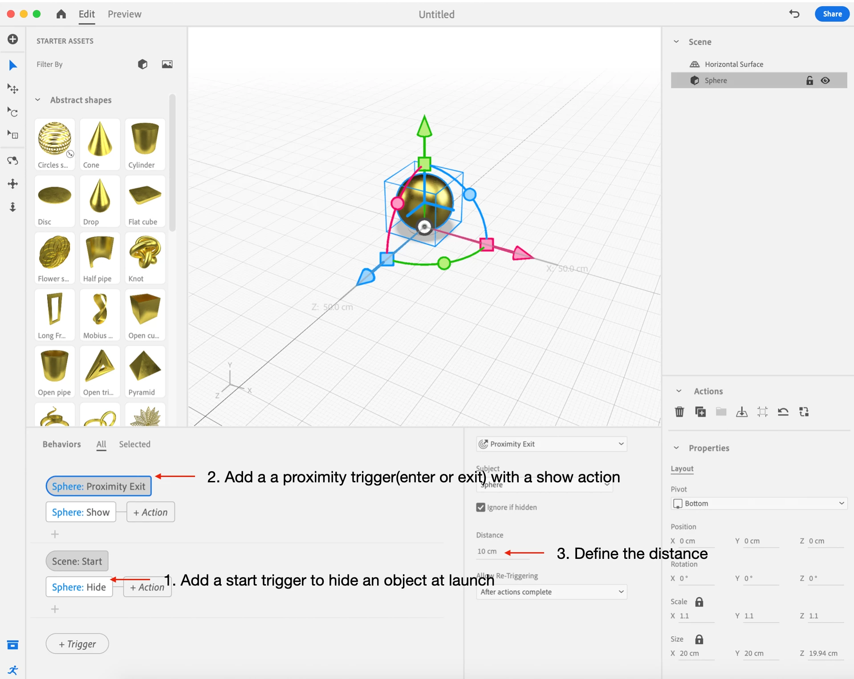Unlock the Sphere in Scene panel
Screen dimensions: 854x679
click(x=809, y=81)
